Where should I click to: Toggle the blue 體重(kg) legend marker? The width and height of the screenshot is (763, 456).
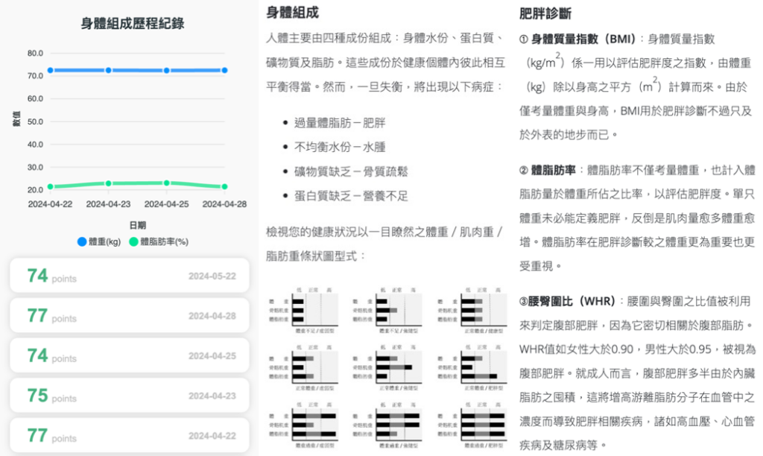point(82,241)
